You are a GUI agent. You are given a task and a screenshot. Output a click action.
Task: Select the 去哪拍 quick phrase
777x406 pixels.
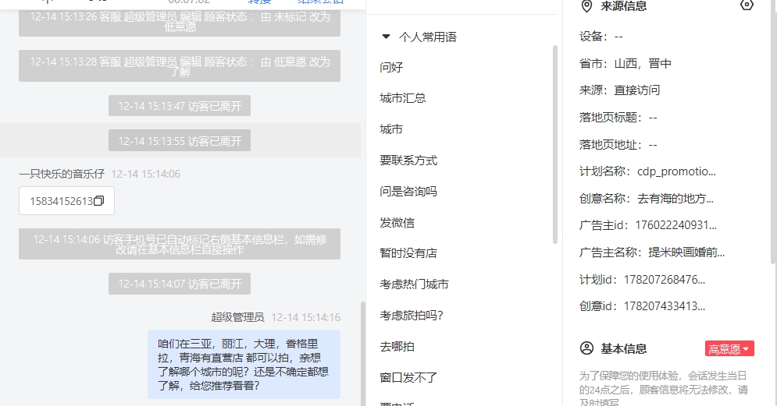pyautogui.click(x=397, y=347)
